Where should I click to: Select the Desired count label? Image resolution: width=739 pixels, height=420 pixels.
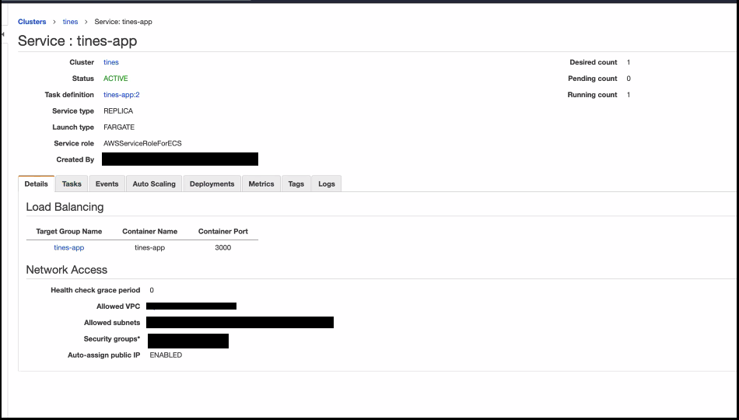pos(594,62)
